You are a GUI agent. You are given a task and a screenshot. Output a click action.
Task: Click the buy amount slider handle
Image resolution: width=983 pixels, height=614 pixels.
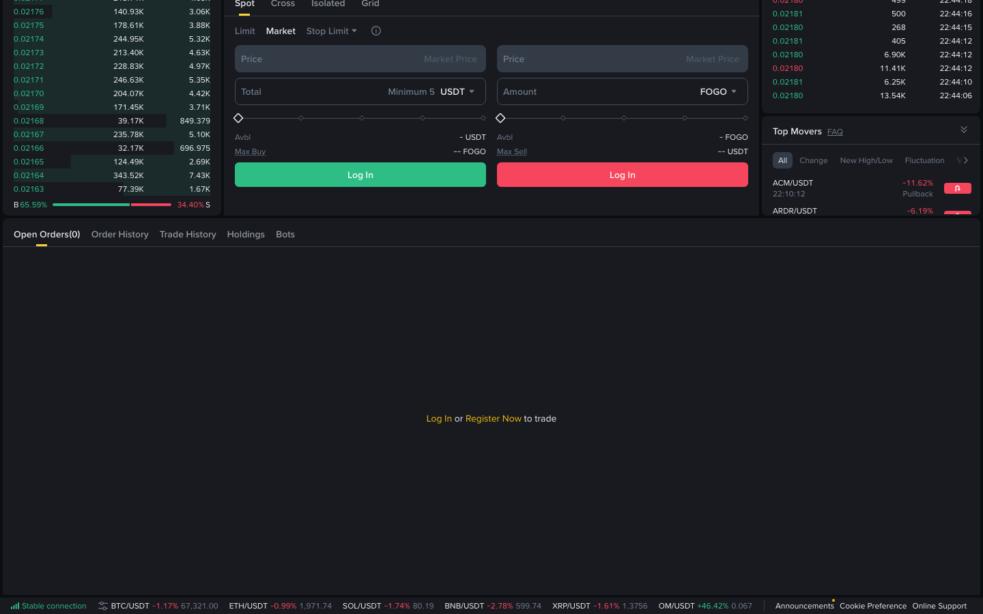238,117
